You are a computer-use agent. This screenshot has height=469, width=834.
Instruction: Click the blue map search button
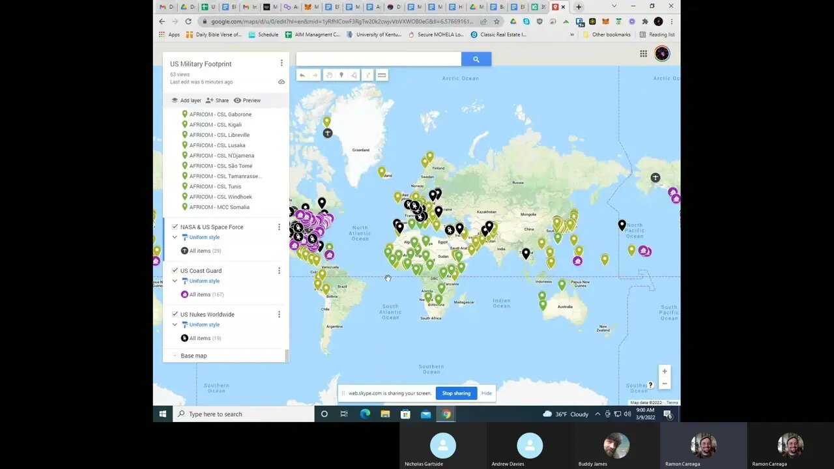pos(476,59)
